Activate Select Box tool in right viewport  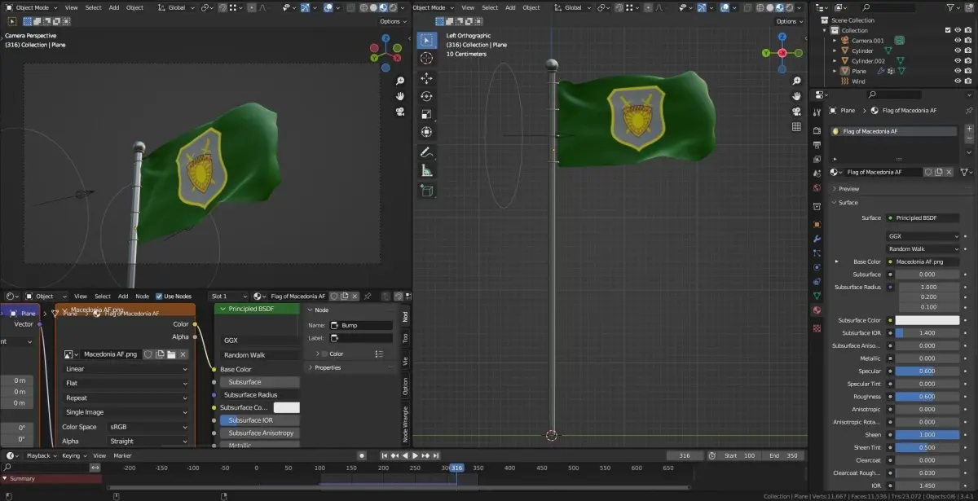click(x=426, y=40)
